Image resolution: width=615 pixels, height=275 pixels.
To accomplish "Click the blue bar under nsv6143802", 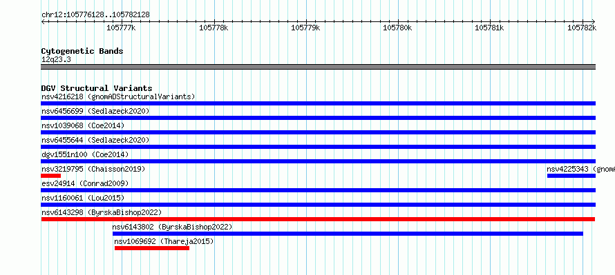I will [348, 234].
